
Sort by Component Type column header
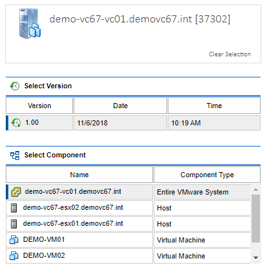[207, 175]
